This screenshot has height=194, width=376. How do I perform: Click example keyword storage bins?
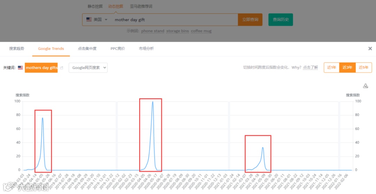(x=178, y=31)
